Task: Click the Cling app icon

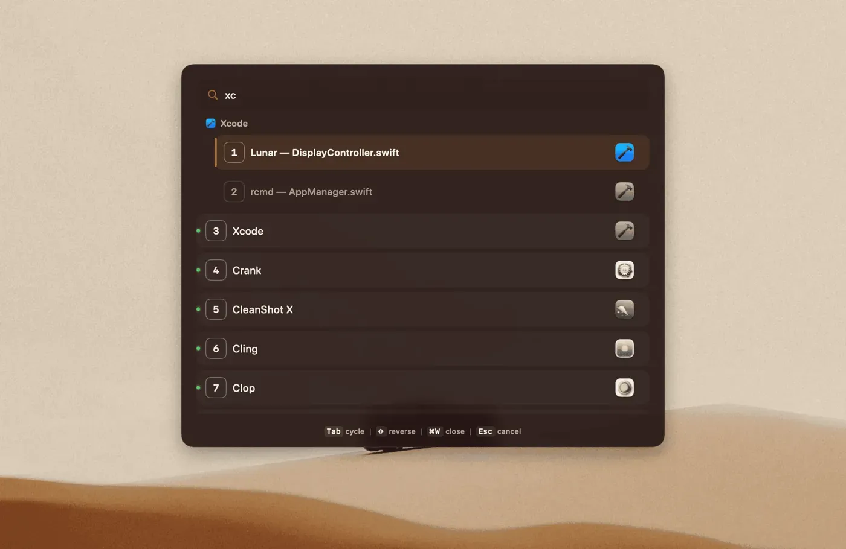Action: pyautogui.click(x=624, y=349)
